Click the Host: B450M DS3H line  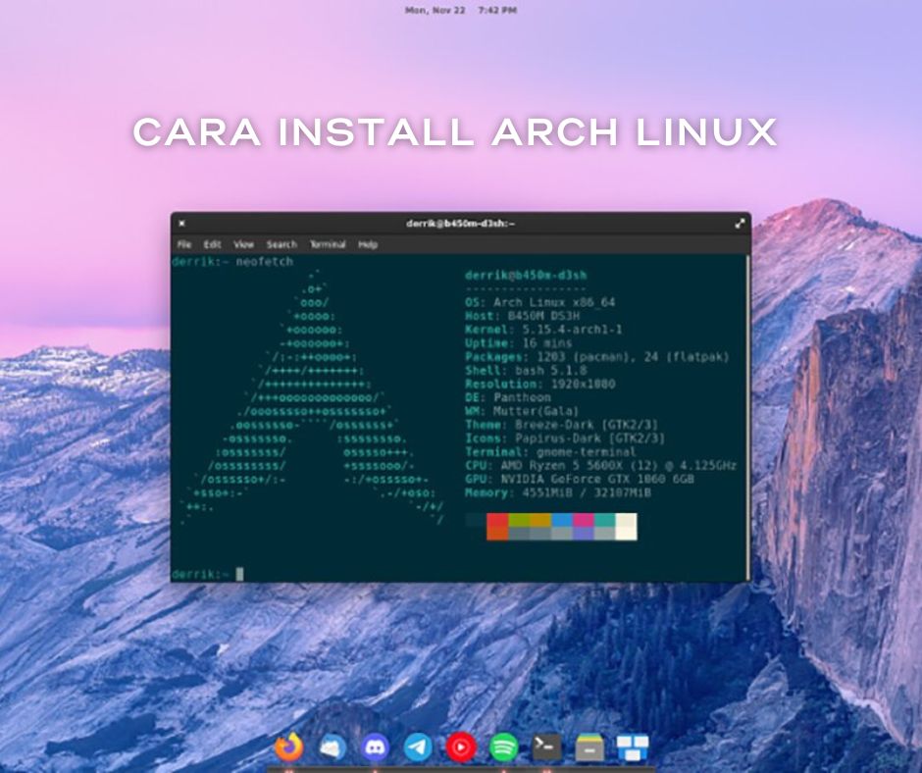pos(522,316)
